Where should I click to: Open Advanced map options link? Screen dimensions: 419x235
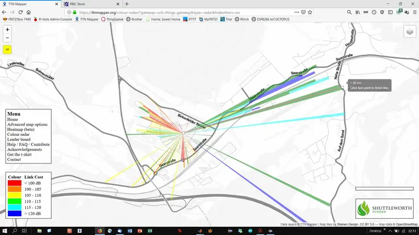click(x=27, y=124)
